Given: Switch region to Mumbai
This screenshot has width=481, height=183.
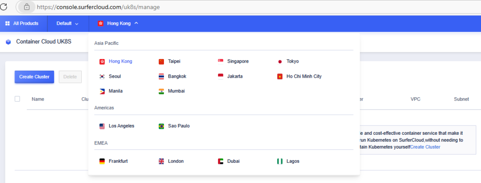Looking at the screenshot, I should pyautogui.click(x=177, y=91).
